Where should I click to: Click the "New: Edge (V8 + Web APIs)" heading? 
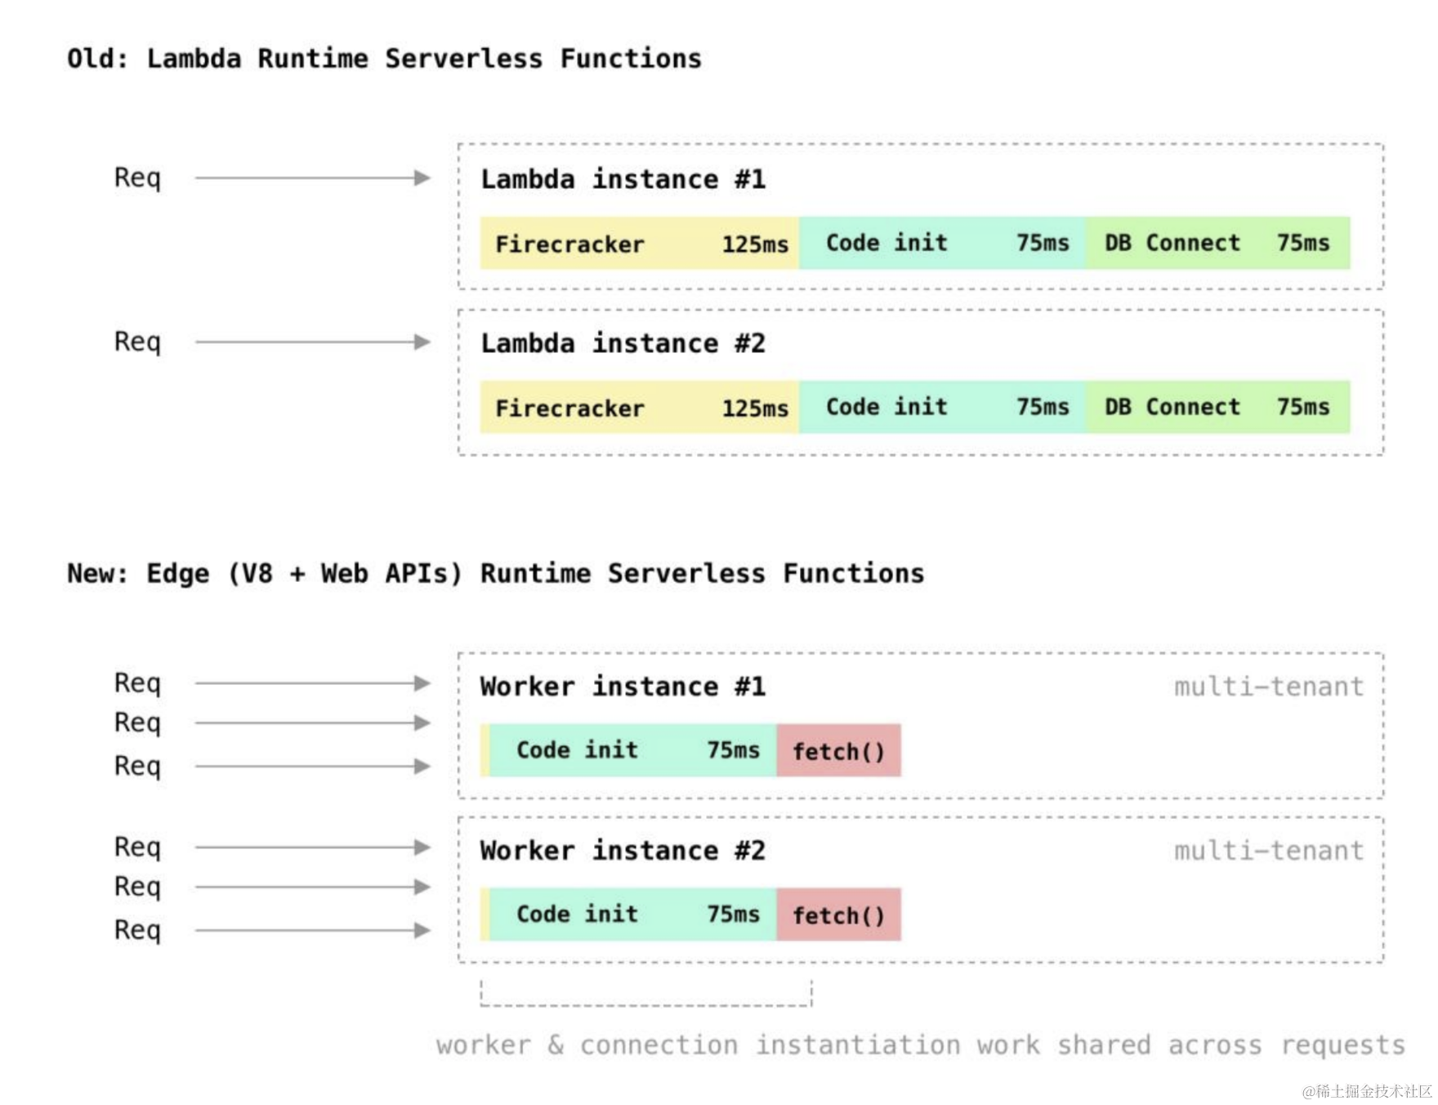495,574
